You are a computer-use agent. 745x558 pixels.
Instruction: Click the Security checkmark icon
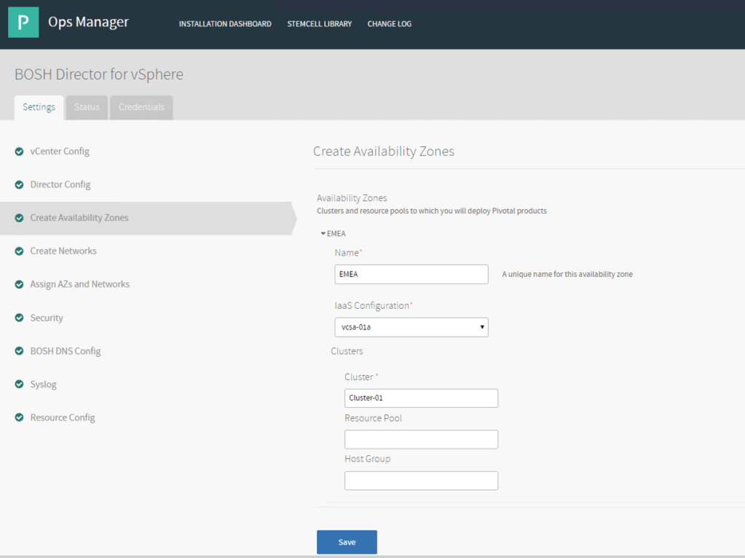click(19, 318)
